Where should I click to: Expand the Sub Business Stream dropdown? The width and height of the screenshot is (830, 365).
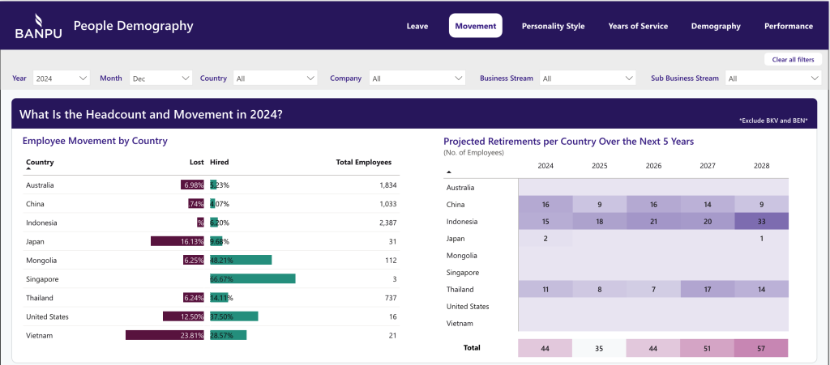point(773,79)
